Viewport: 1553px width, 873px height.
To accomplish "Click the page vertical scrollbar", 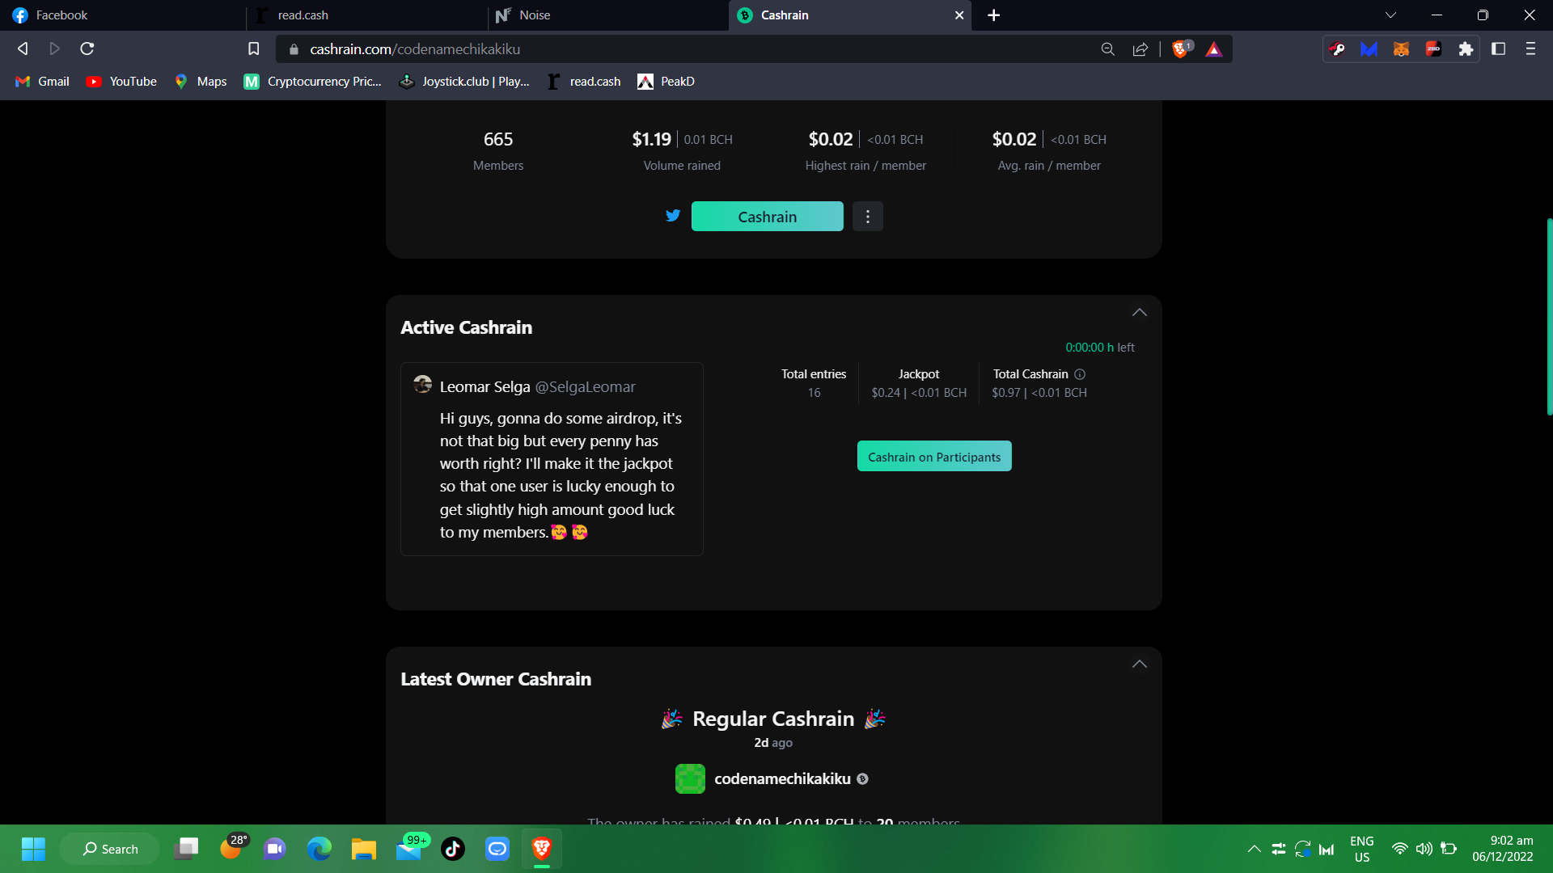I will pos(1548,317).
